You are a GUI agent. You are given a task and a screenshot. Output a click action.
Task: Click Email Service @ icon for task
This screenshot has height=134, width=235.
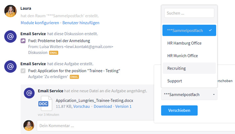tap(10, 67)
